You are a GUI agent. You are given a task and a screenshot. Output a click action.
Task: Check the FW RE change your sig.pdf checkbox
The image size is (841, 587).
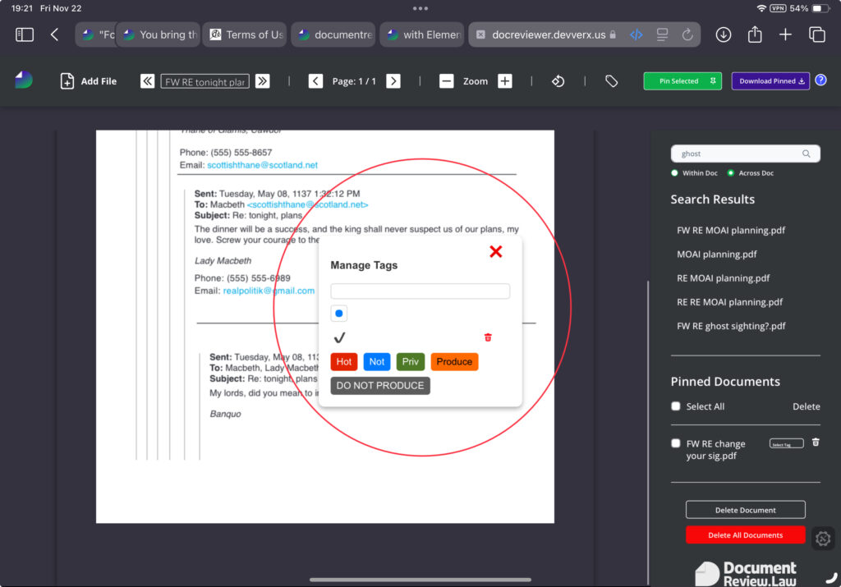coord(676,444)
